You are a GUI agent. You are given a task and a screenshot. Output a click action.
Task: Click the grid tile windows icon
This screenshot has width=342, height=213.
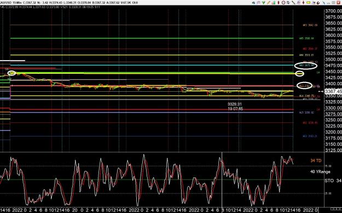tap(334, 2)
